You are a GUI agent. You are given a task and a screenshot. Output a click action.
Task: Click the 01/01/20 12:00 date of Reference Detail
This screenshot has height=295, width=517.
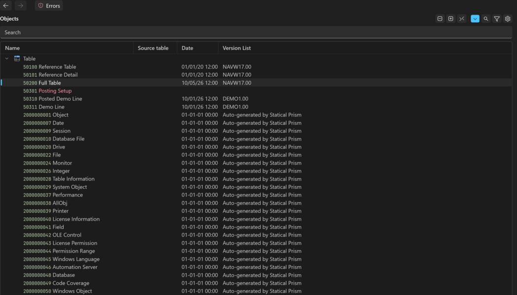(199, 75)
